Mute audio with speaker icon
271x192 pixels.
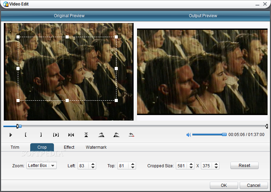pos(188,135)
